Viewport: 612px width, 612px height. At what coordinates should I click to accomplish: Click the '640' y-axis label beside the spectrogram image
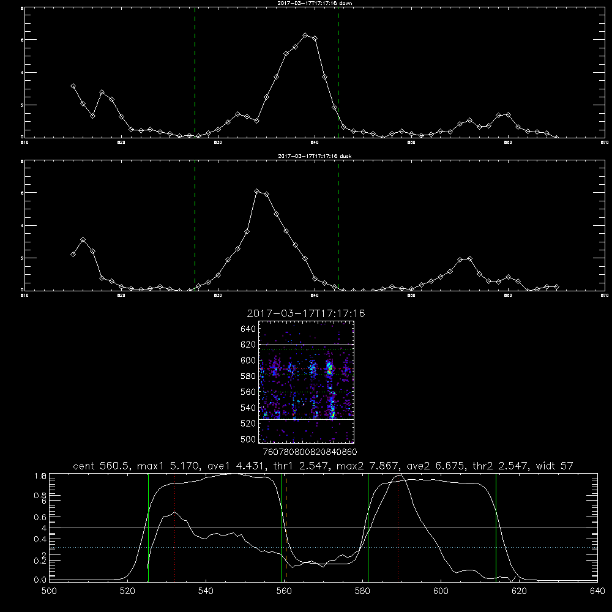(248, 329)
